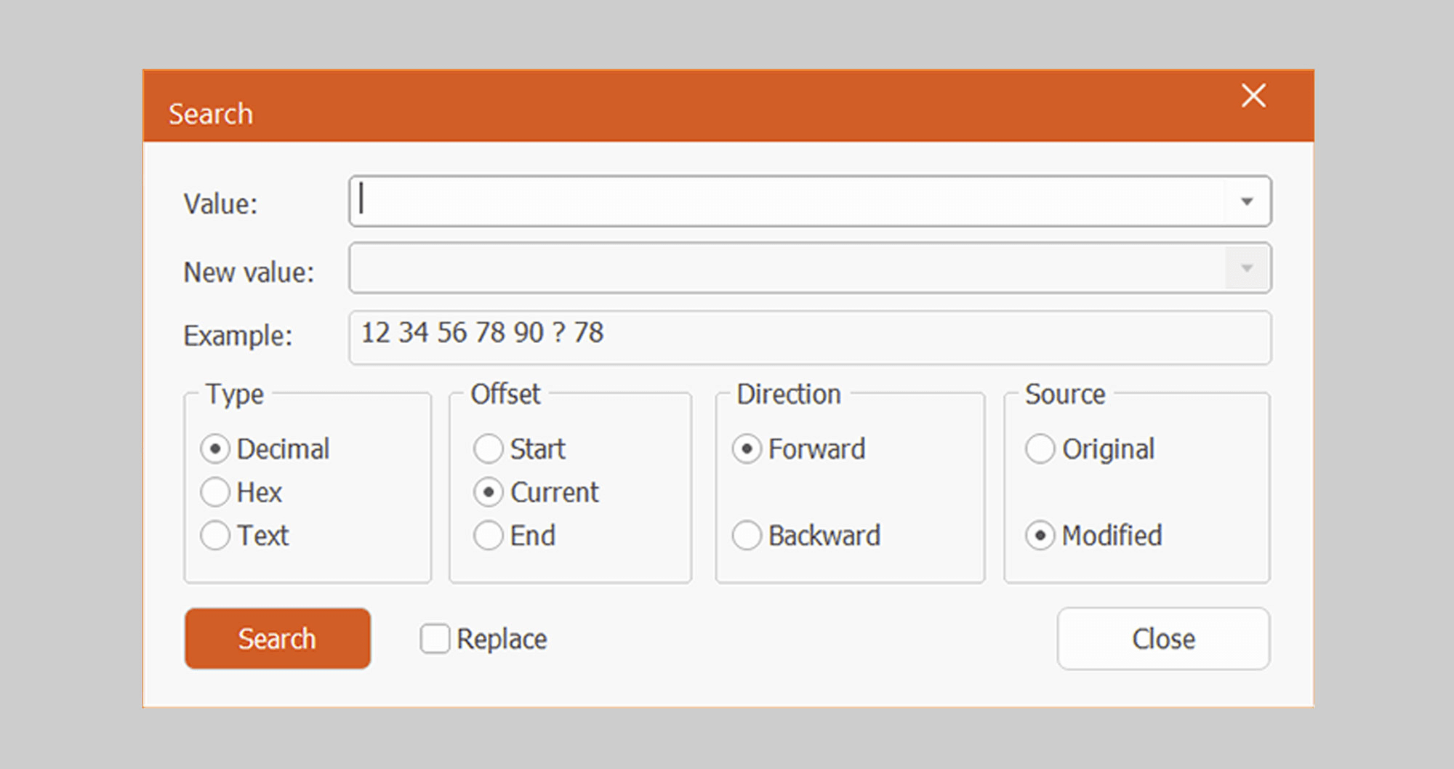Set search direction to Forward
This screenshot has height=769, width=1454.
pyautogui.click(x=747, y=449)
